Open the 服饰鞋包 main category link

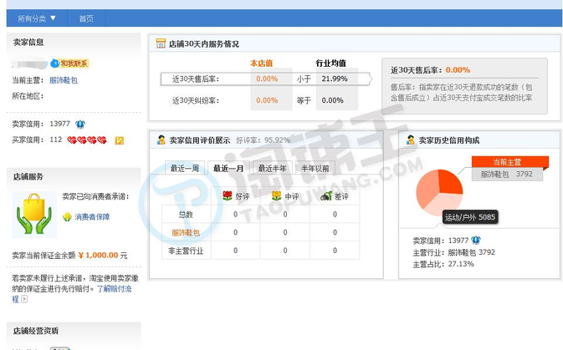click(x=64, y=80)
